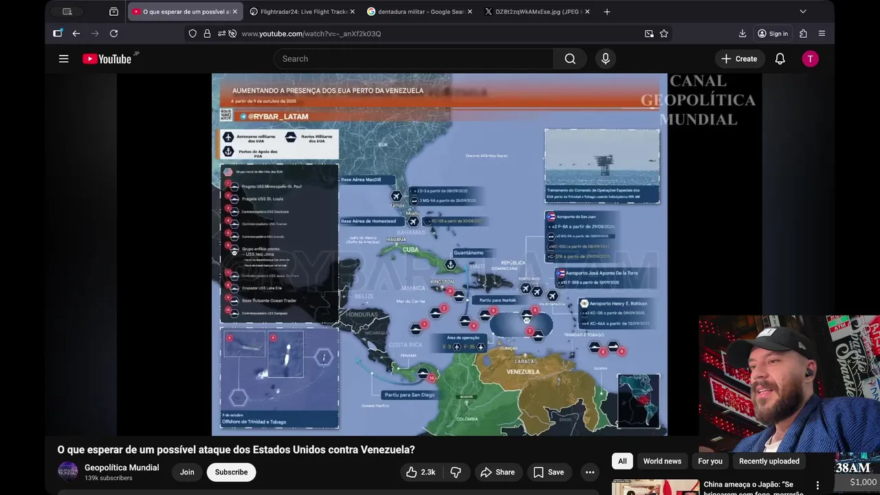Close the Flightradar24 tab

pos(352,12)
